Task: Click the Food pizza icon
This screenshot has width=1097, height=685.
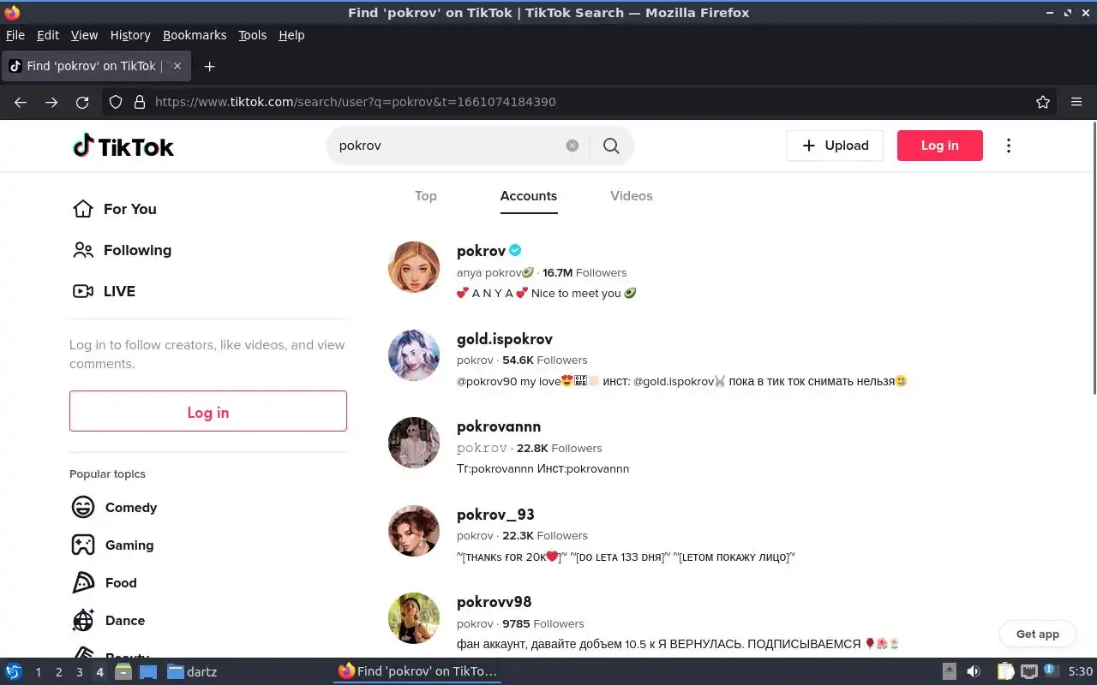Action: [x=83, y=582]
